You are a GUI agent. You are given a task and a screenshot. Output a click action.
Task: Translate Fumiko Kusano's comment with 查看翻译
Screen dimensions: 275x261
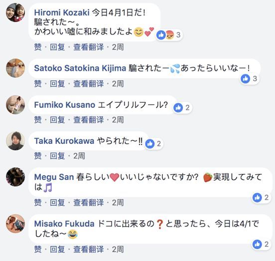coord(88,120)
